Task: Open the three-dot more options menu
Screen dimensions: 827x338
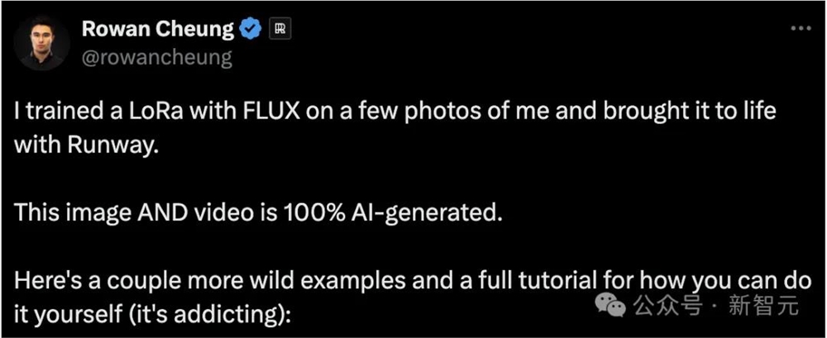Action: pyautogui.click(x=801, y=27)
